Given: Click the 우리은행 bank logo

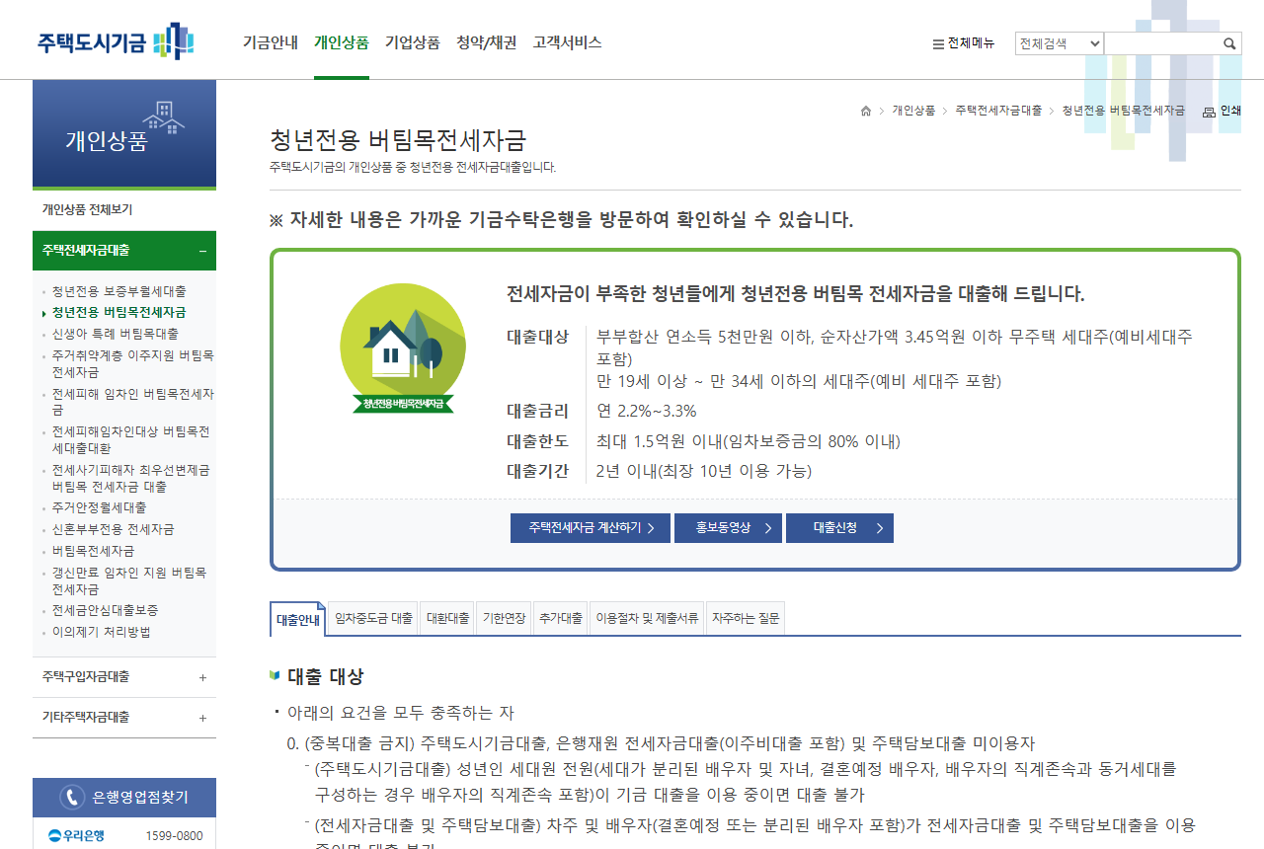Looking at the screenshot, I should (x=76, y=836).
